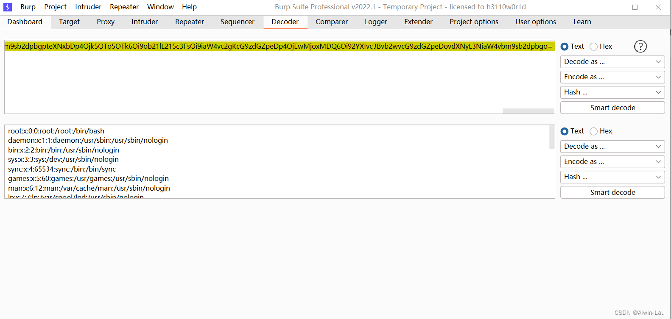Click the Burp Suite lightning logo icon

click(8, 7)
